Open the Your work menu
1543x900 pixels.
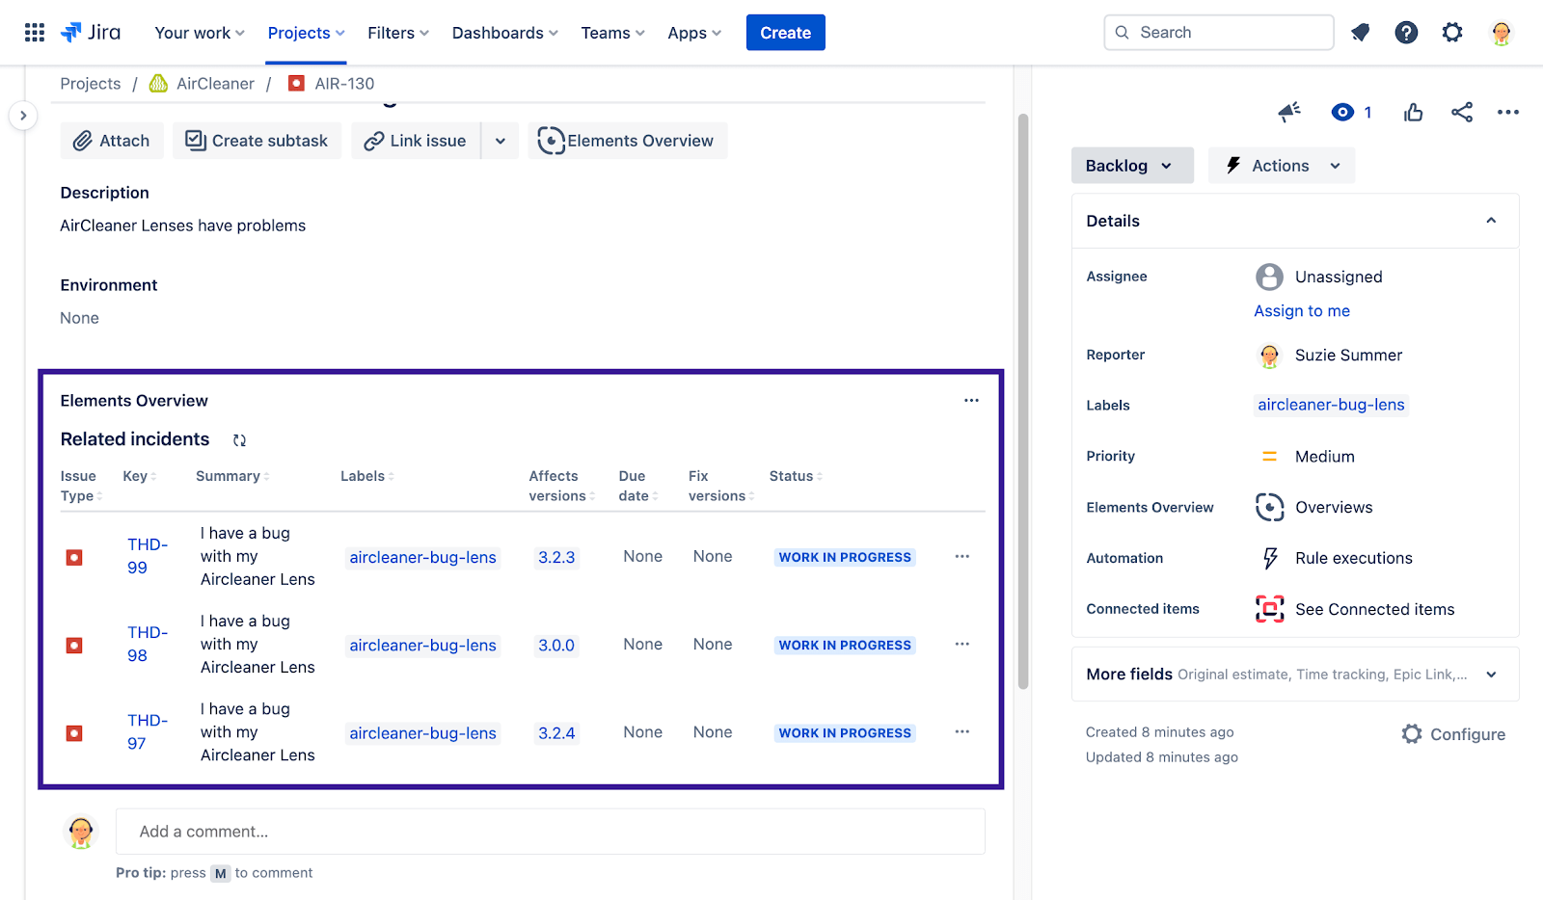[198, 32]
